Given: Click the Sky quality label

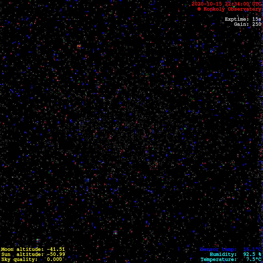Looking at the screenshot, I should [19, 259].
